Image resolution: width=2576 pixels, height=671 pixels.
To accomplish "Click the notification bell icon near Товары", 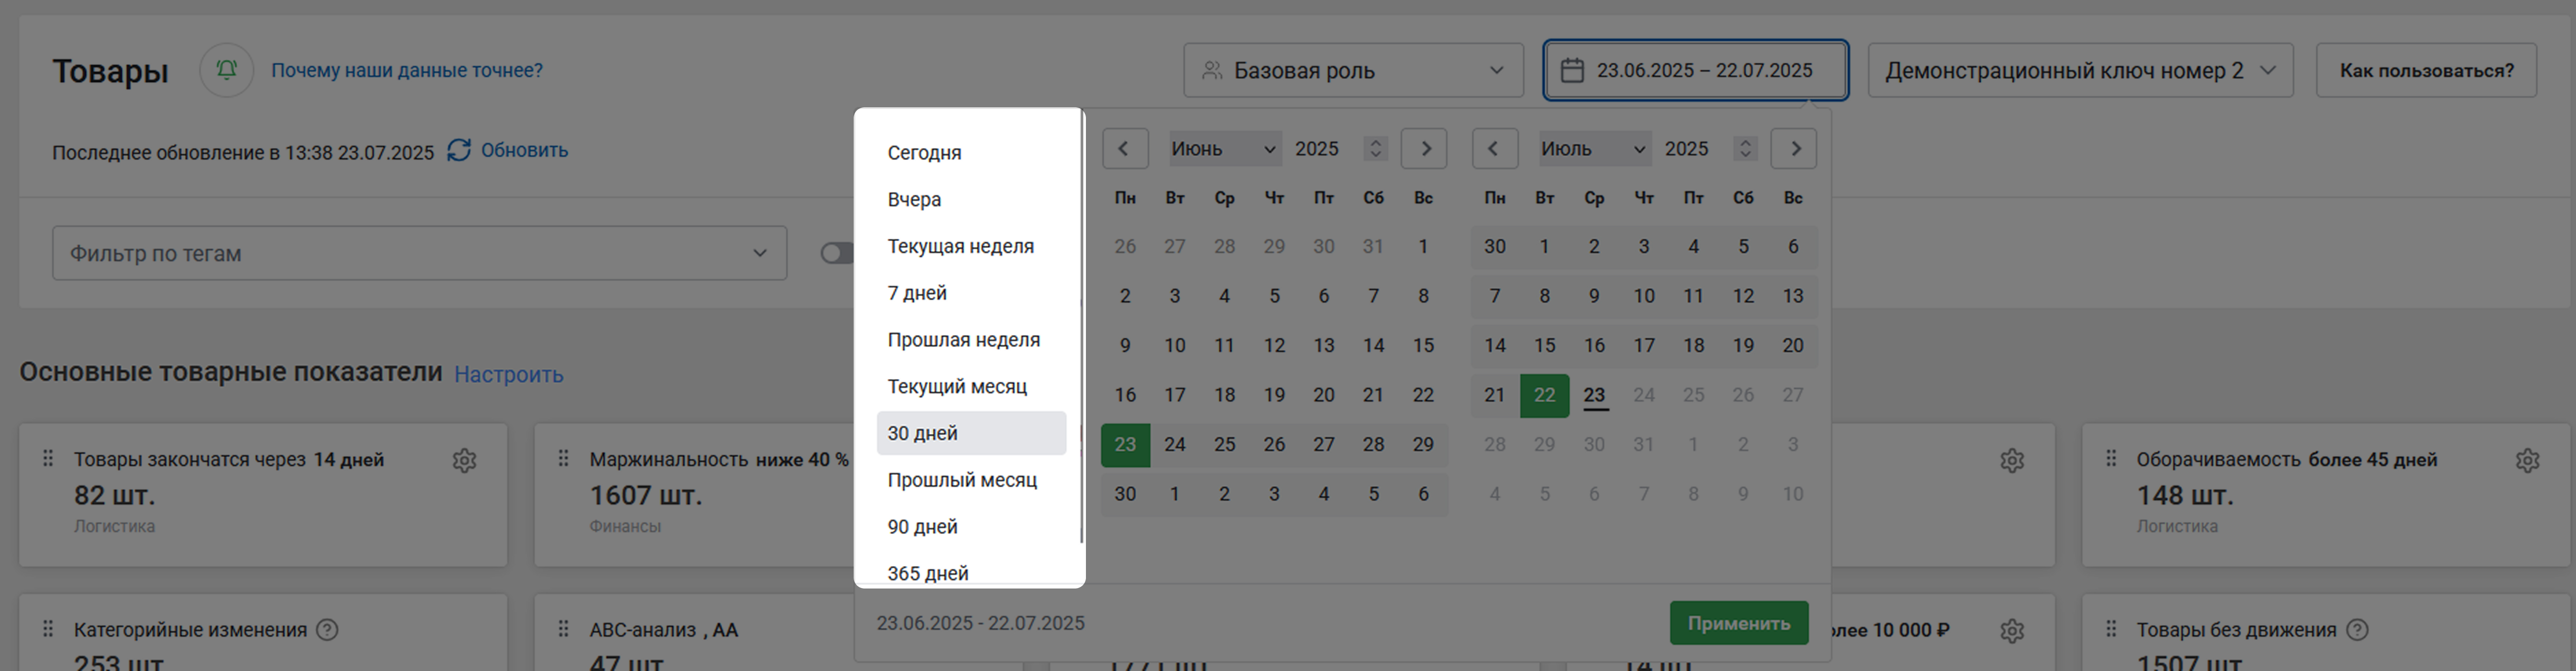I will pos(227,70).
